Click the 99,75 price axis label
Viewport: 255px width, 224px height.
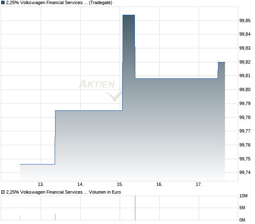point(245,159)
